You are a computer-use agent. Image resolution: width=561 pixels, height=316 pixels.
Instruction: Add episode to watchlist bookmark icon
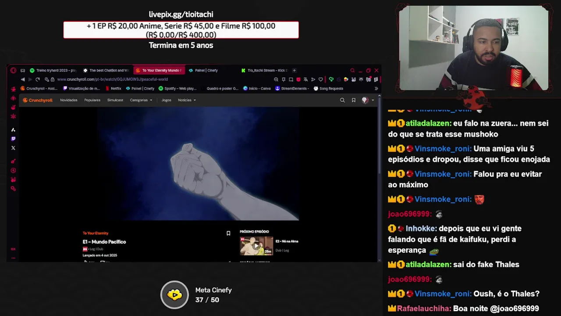click(228, 233)
